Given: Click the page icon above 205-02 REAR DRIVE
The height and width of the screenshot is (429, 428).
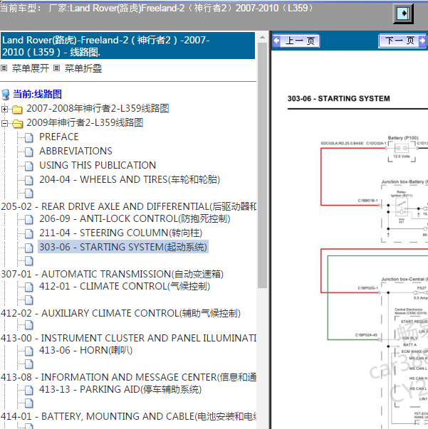Looking at the screenshot, I should pos(28,194).
